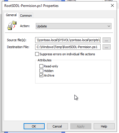Uncheck the Archive attribute

(x=41, y=75)
